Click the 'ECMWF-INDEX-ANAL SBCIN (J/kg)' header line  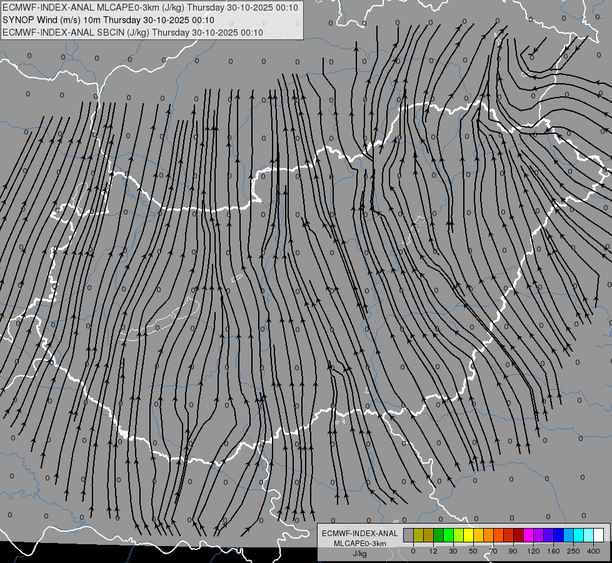[133, 33]
